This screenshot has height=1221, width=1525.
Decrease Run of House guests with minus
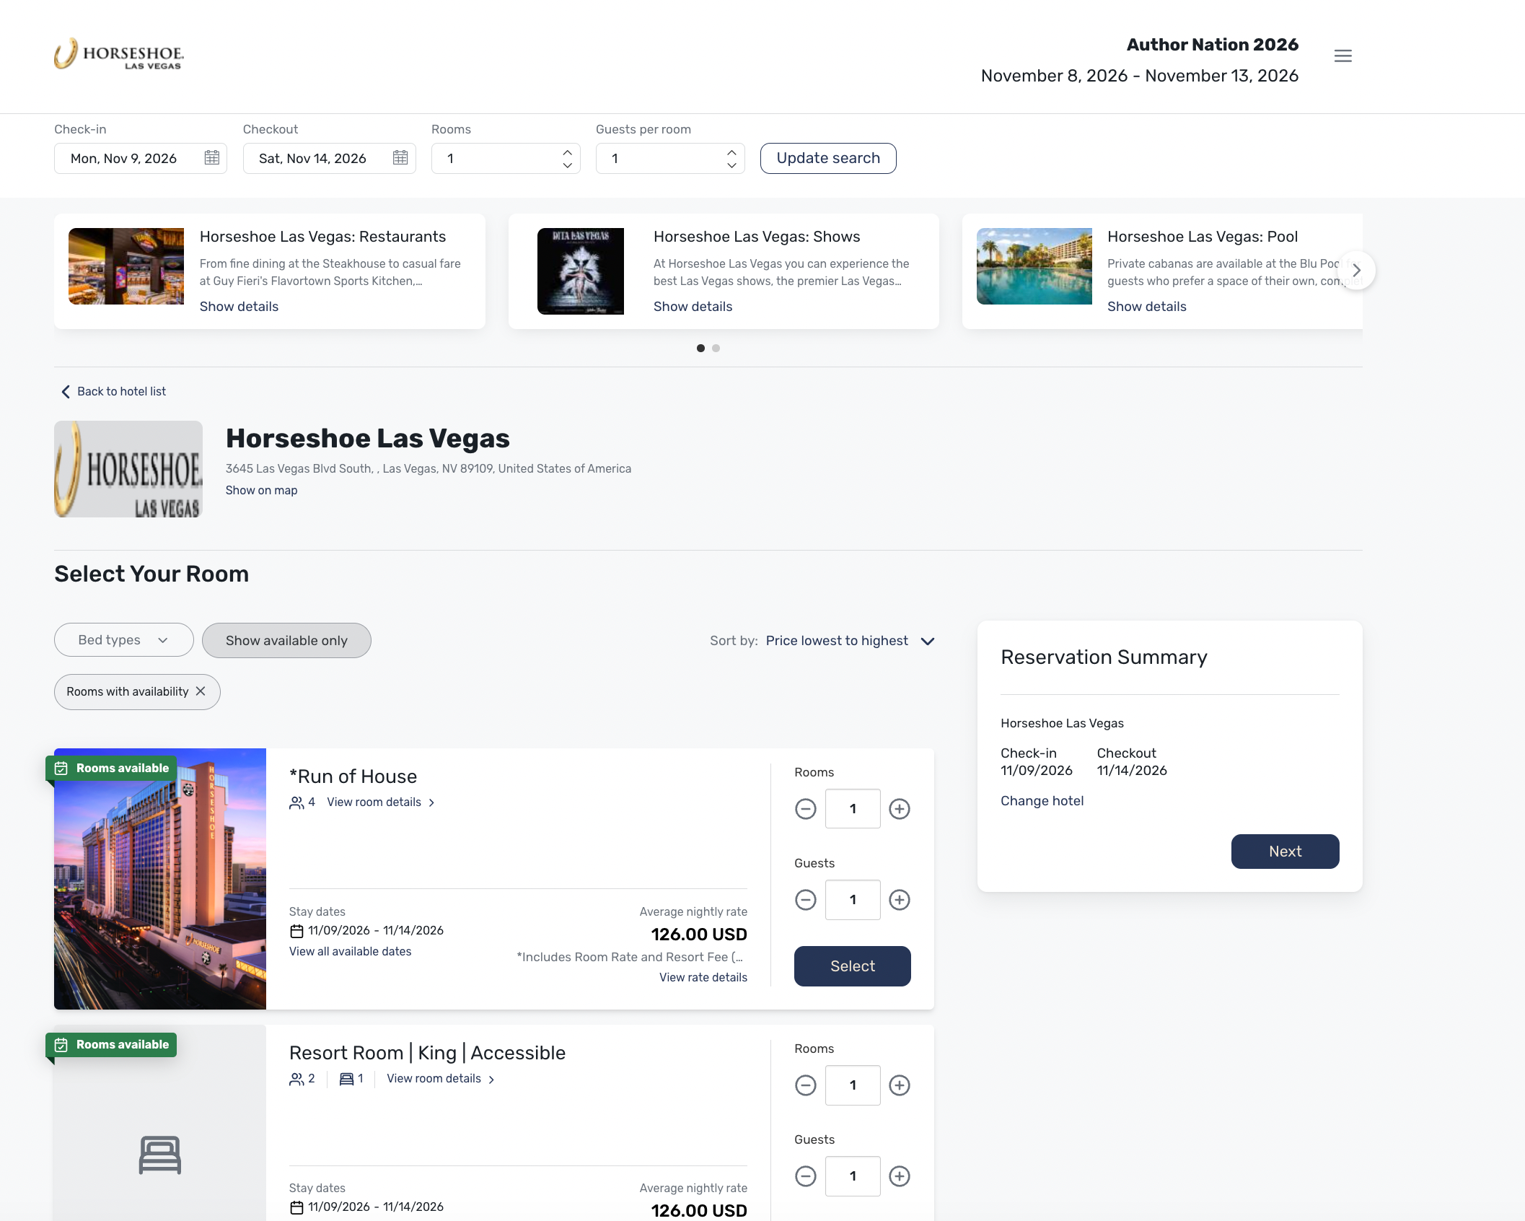click(x=805, y=900)
